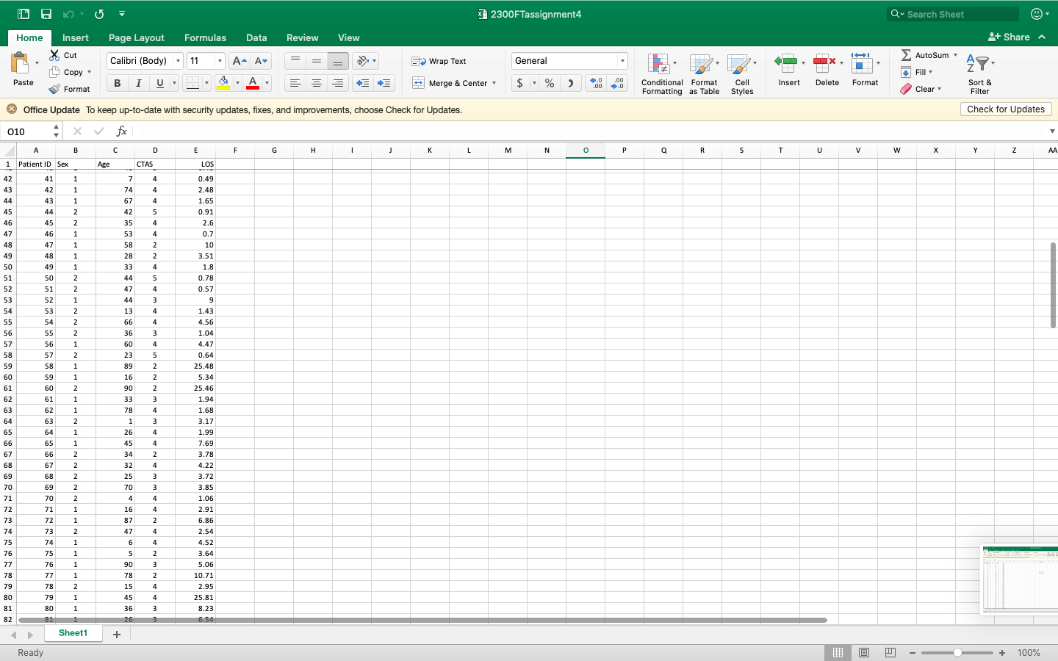The image size is (1058, 661).
Task: Switch to the Review tab
Action: pyautogui.click(x=303, y=37)
